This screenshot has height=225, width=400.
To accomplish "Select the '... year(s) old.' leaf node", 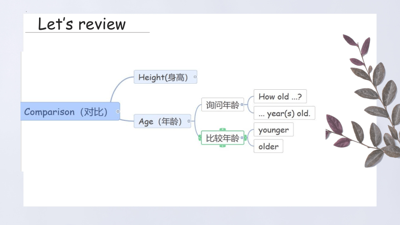I will [x=285, y=113].
